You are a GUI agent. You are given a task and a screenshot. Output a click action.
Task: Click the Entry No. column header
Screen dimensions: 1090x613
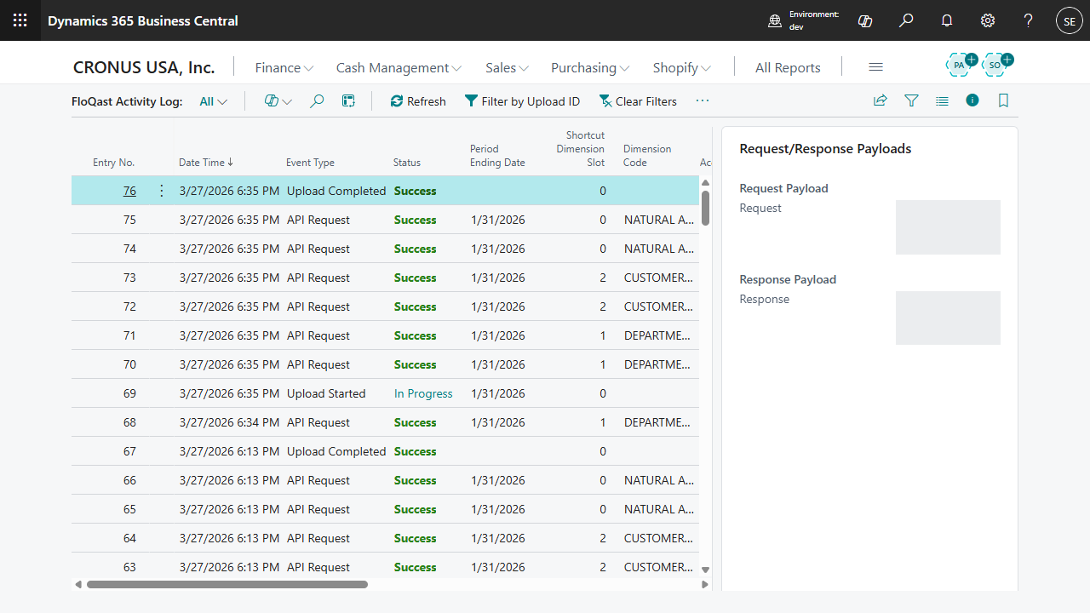(114, 163)
